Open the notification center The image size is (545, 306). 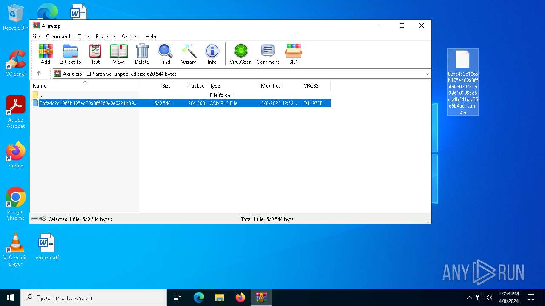531,297
